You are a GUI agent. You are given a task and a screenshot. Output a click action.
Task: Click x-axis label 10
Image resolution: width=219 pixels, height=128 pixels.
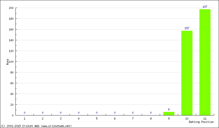187,119
